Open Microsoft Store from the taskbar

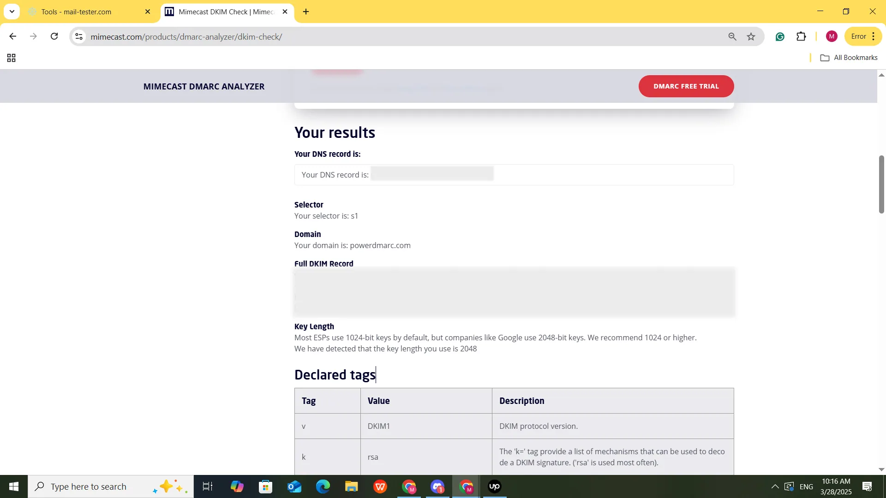point(266,486)
